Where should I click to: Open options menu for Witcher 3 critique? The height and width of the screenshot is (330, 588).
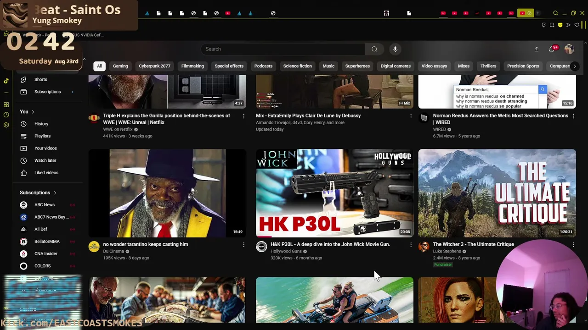tap(573, 245)
